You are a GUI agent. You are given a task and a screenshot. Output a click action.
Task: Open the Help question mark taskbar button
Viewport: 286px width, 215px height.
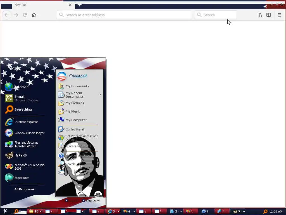click(x=206, y=211)
